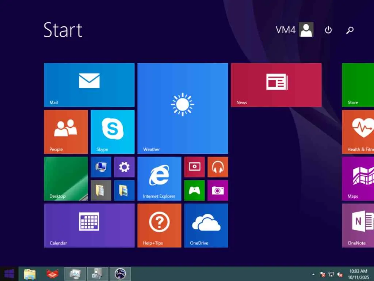This screenshot has height=281, width=374.
Task: Open the Maps tile
Action: pos(358,179)
